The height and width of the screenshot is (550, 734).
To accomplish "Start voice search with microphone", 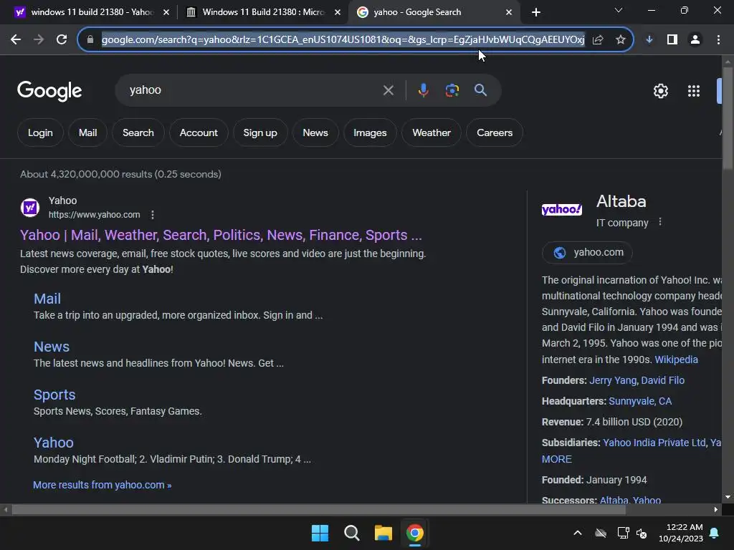I will 423,90.
